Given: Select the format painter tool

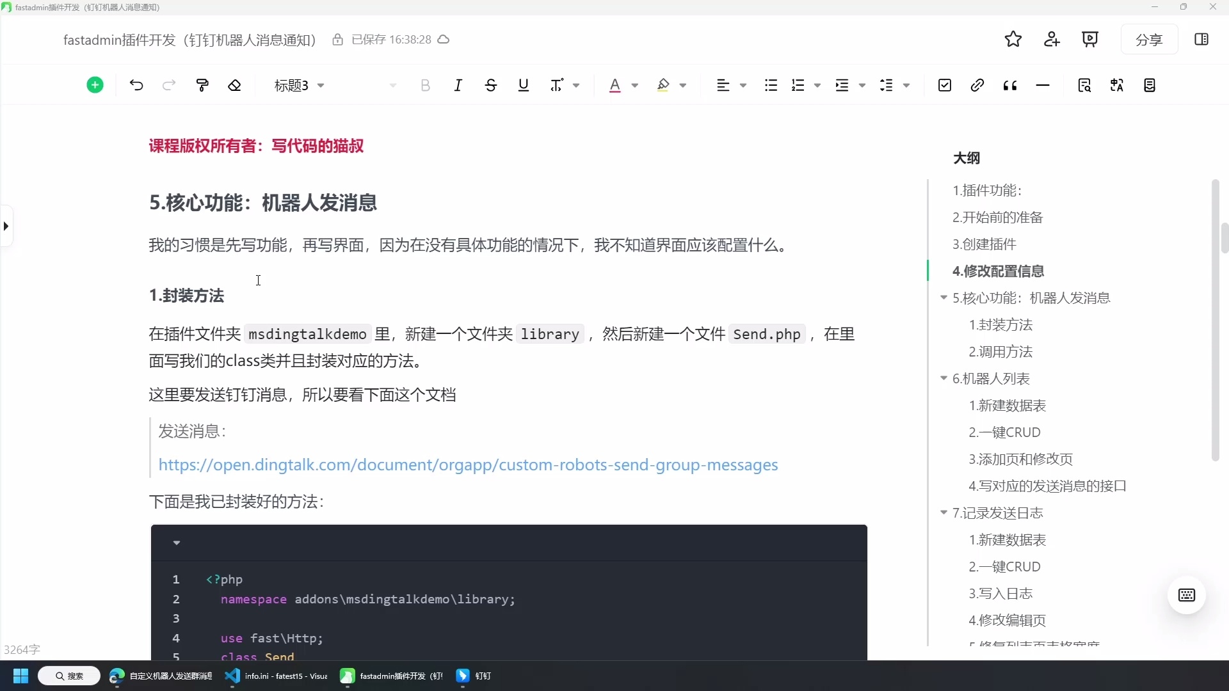Looking at the screenshot, I should point(202,85).
